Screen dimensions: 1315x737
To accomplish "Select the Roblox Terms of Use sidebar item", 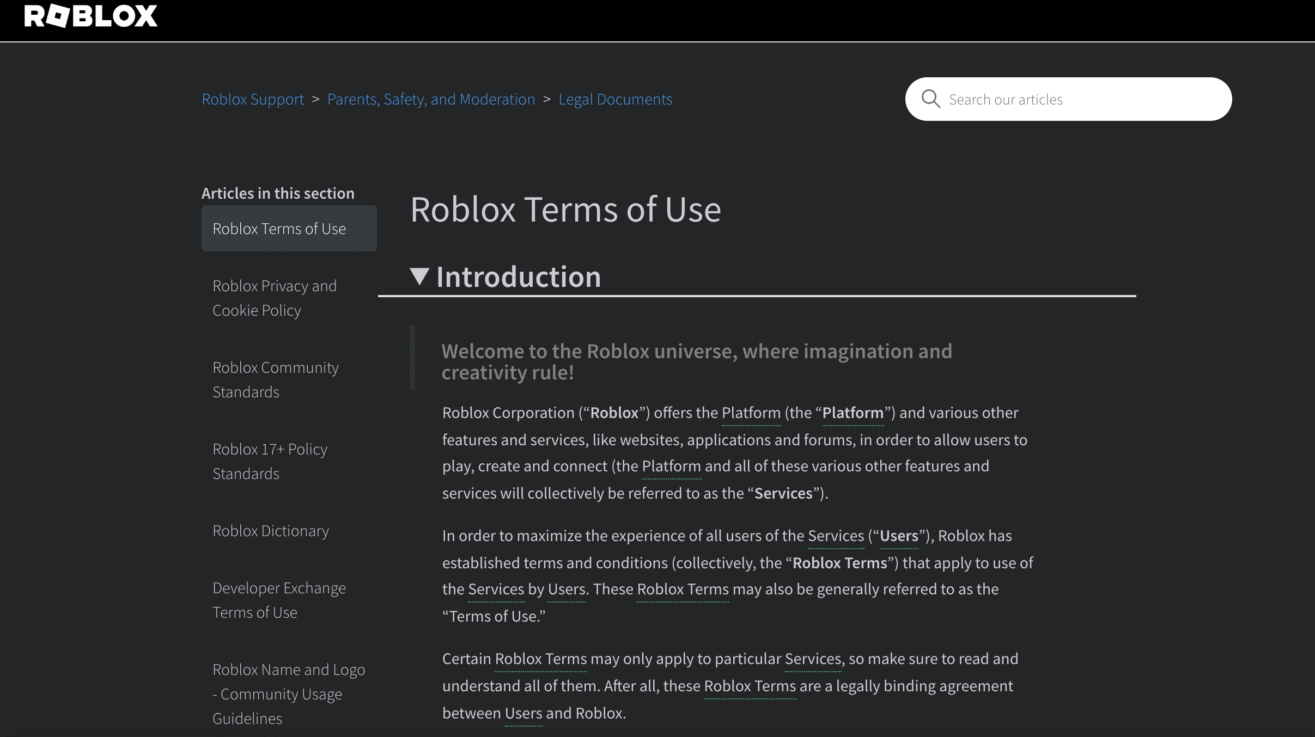I will tap(288, 228).
